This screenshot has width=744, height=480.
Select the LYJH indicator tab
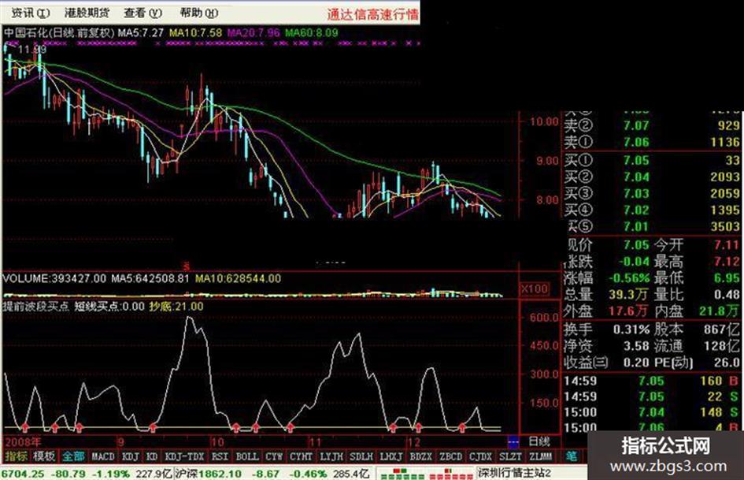click(x=331, y=456)
